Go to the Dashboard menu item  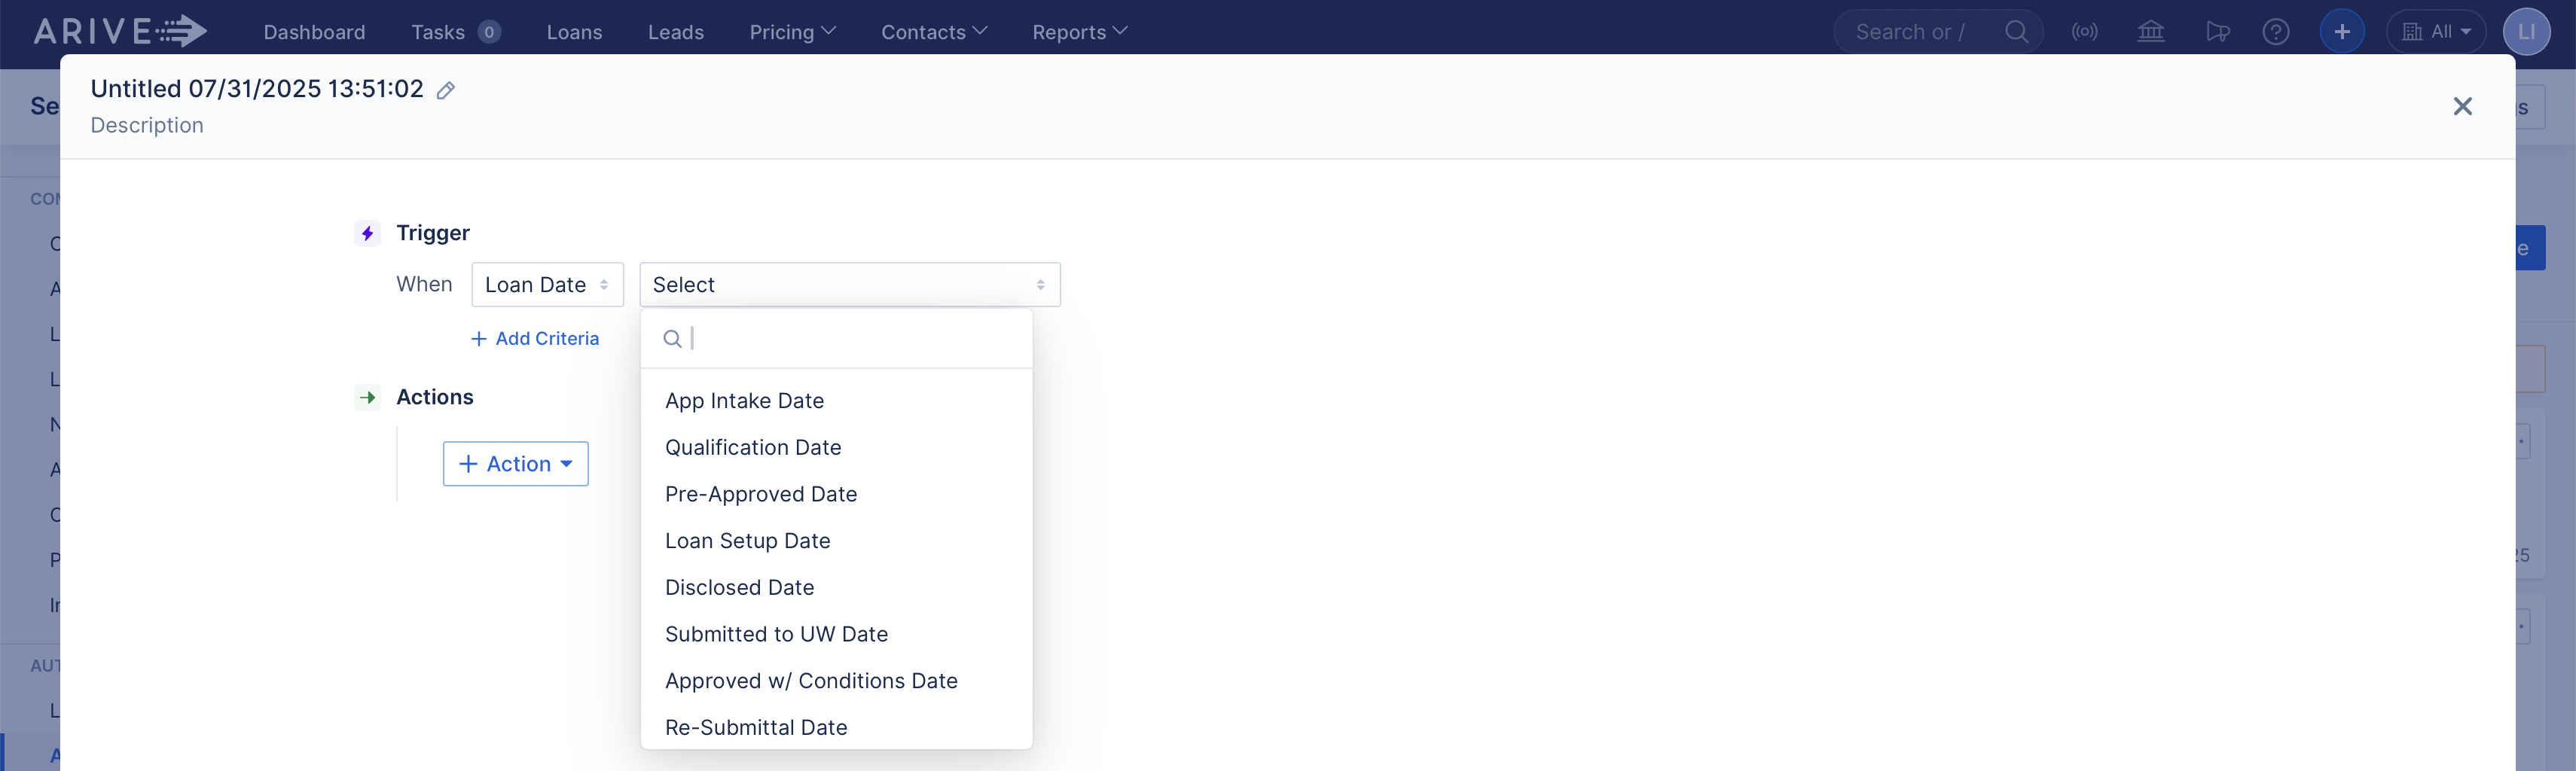pos(314,31)
